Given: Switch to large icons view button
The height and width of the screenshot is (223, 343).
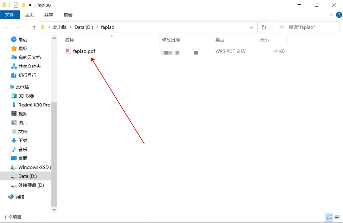Looking at the screenshot, I should pyautogui.click(x=337, y=217).
